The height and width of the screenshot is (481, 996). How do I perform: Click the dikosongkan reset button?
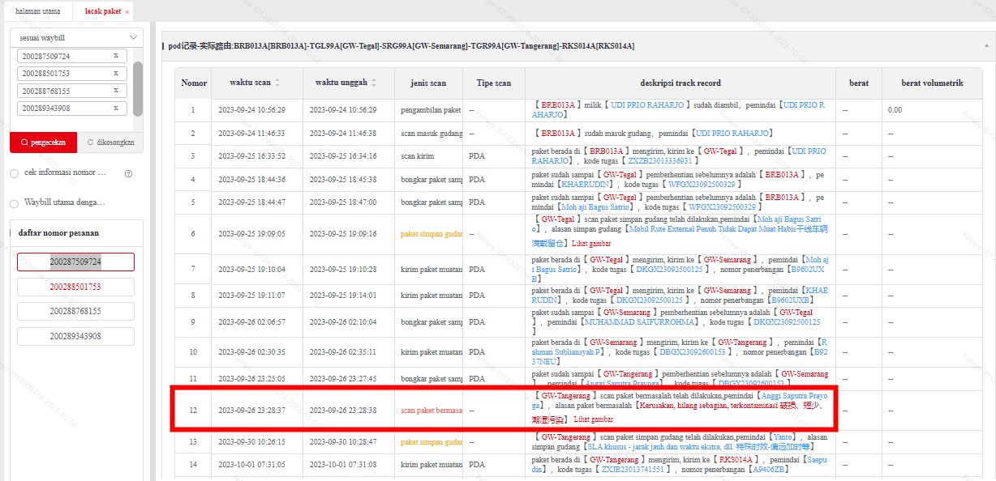[x=109, y=143]
